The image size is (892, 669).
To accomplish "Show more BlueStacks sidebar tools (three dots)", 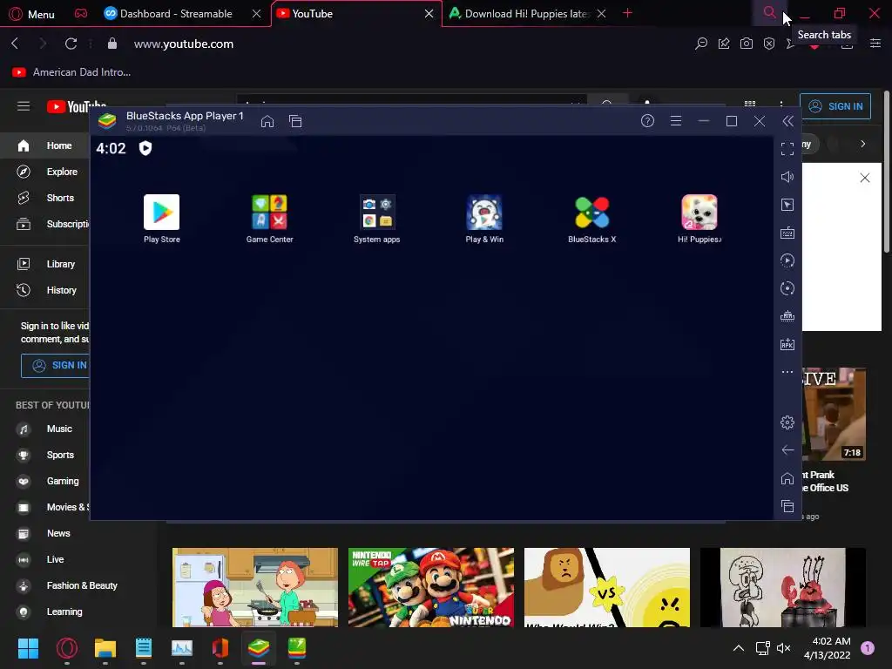I will click(787, 372).
